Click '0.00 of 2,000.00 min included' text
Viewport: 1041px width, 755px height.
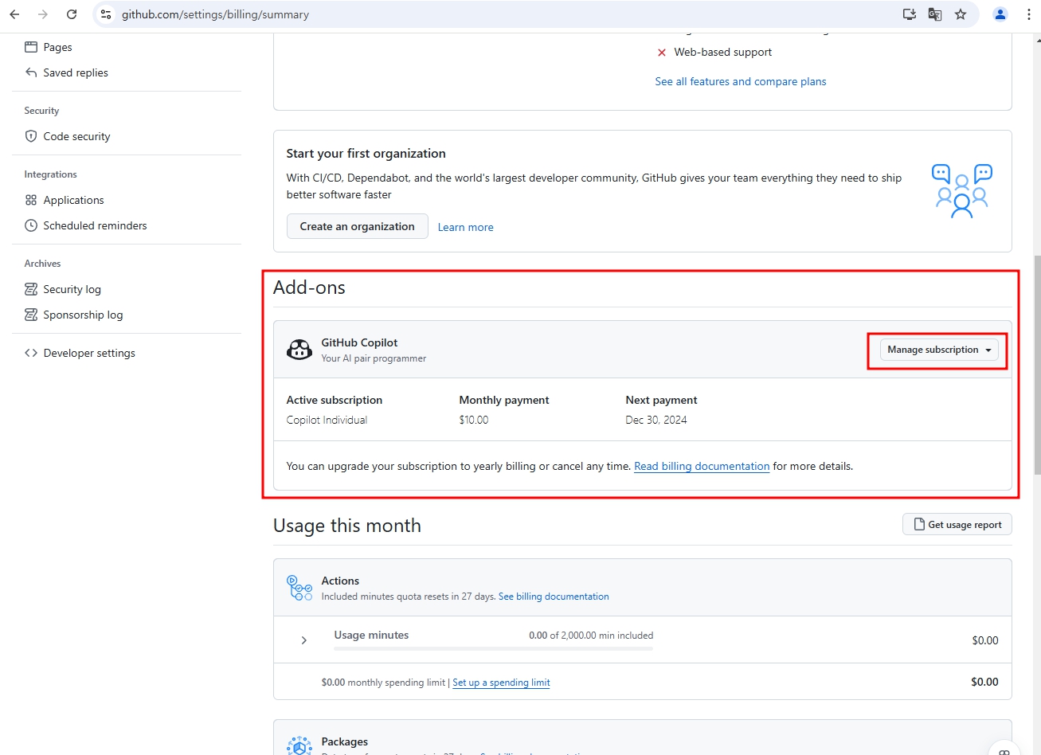pos(591,636)
